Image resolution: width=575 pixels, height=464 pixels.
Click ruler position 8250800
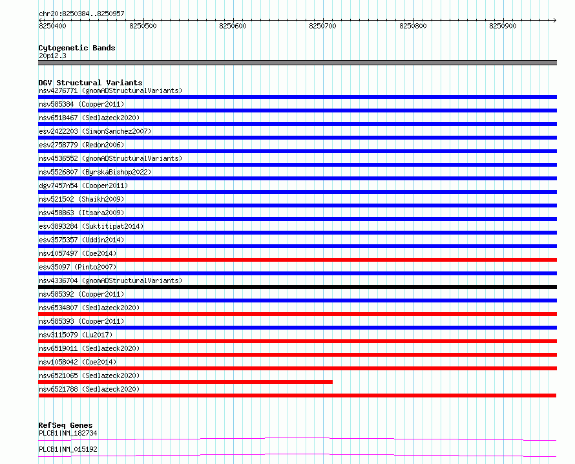click(x=413, y=26)
